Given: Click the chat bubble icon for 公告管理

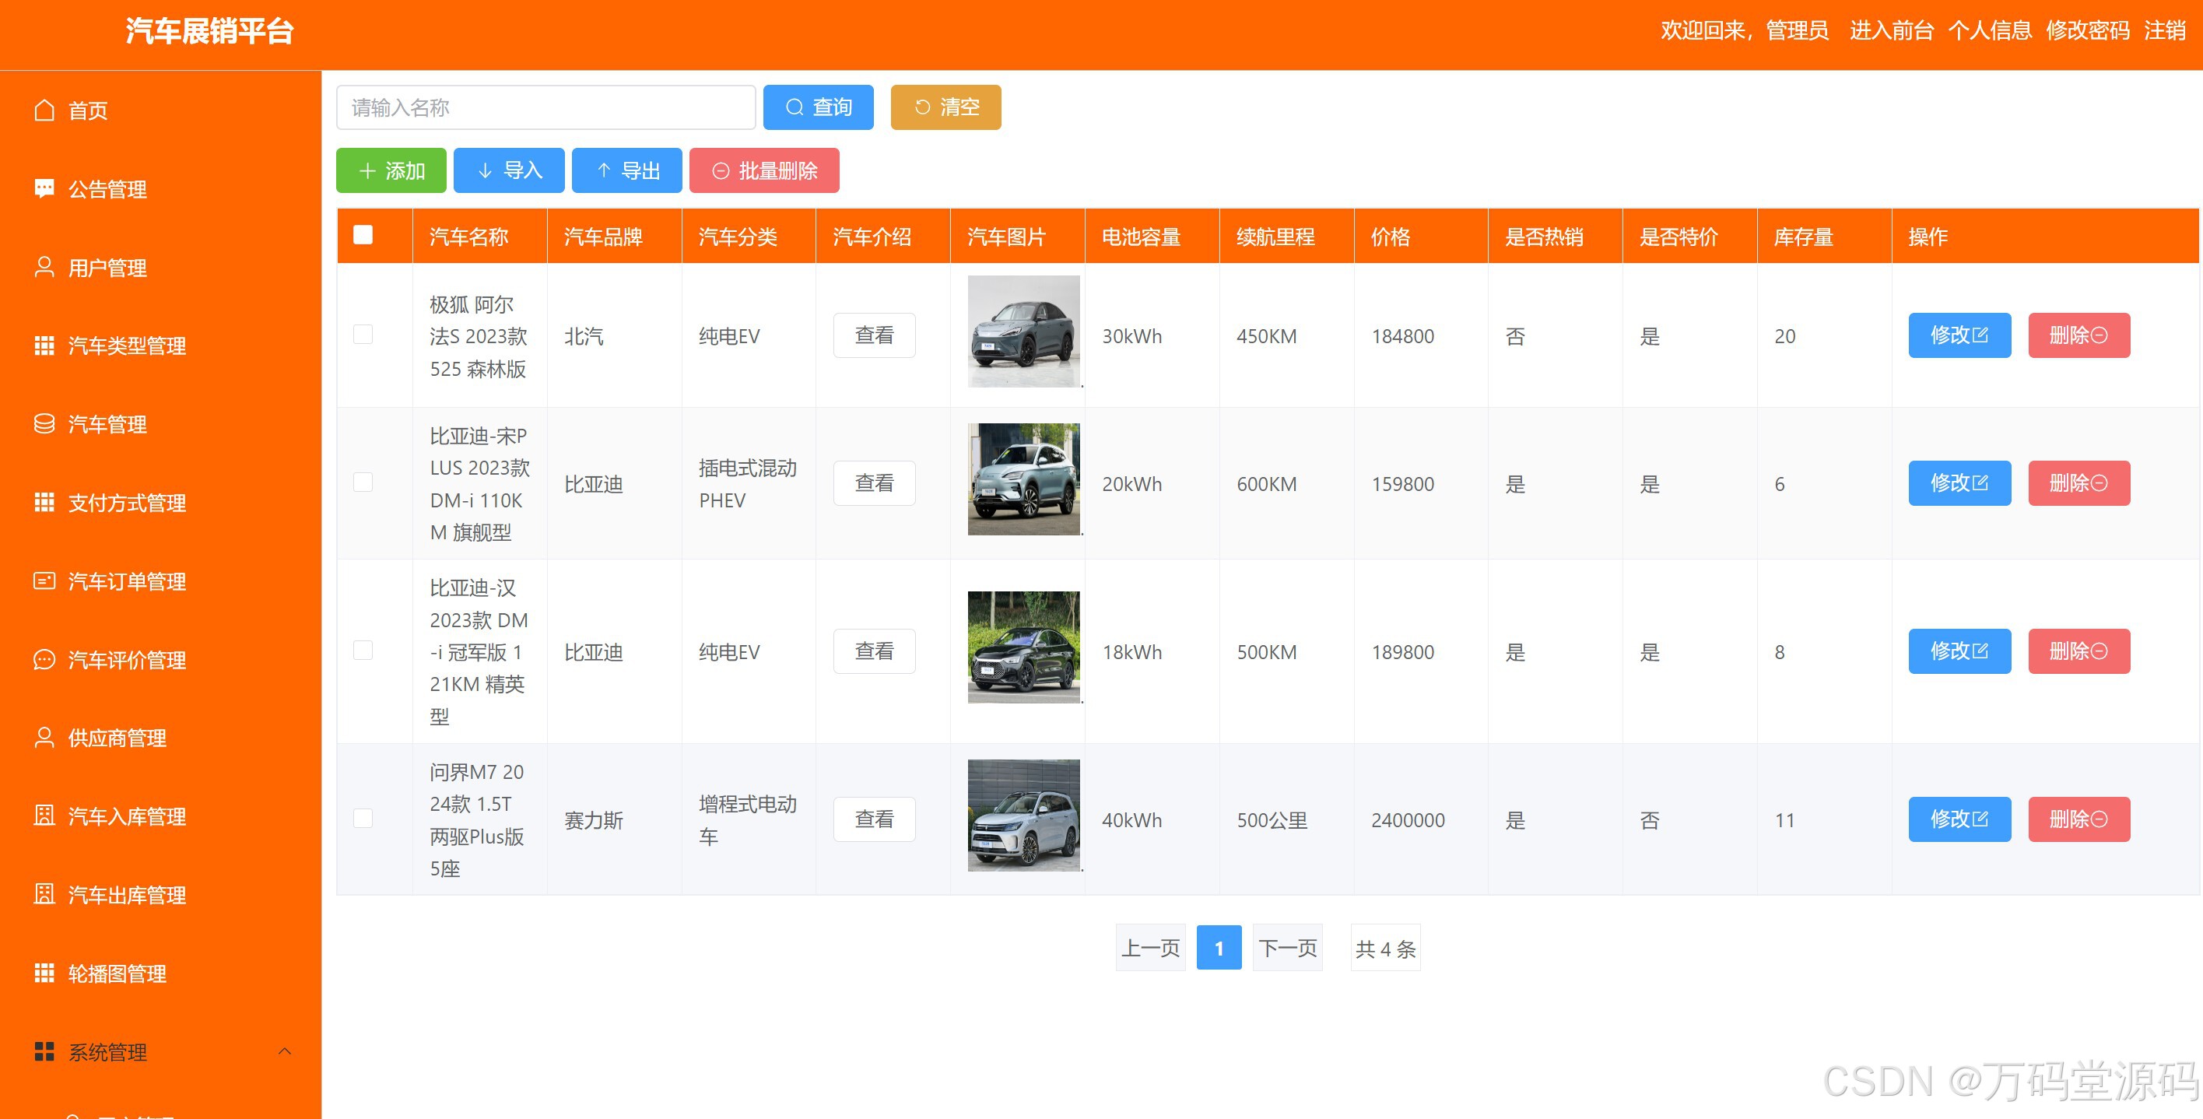Looking at the screenshot, I should 44,188.
